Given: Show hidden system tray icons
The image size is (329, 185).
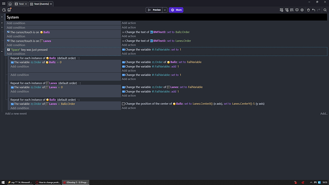Looking at the screenshot, I should (x=311, y=182).
